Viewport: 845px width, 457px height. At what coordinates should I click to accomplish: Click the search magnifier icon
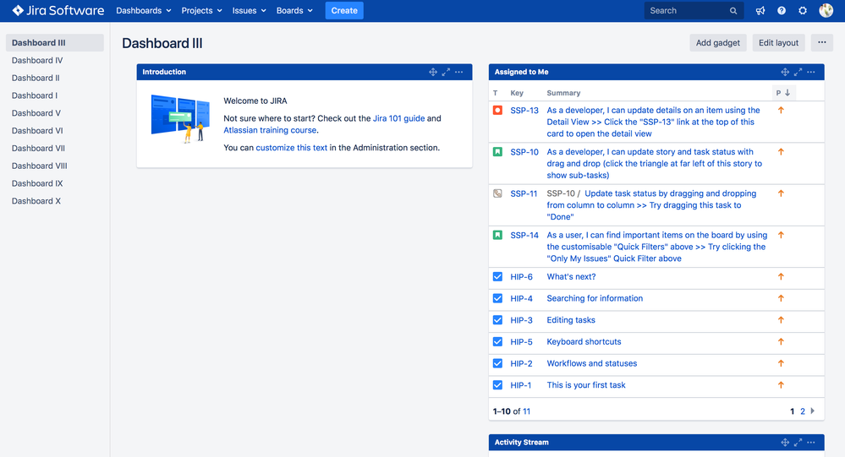[x=733, y=11]
